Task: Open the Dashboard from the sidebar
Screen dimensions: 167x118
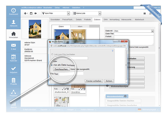Action: click(13, 12)
